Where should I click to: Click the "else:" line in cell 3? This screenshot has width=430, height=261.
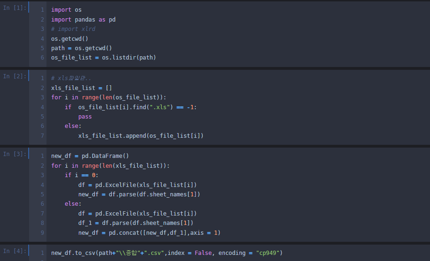pyautogui.click(x=73, y=204)
